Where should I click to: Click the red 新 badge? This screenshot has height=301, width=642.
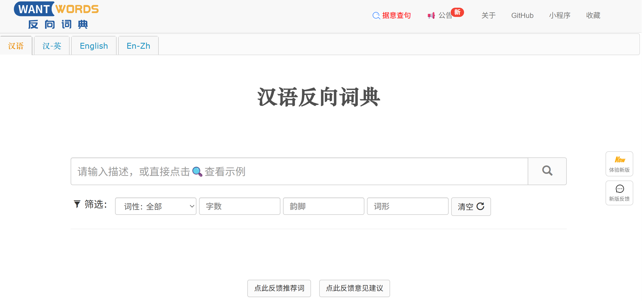tap(457, 12)
